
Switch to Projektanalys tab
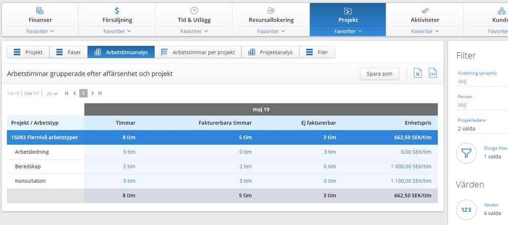(x=271, y=52)
